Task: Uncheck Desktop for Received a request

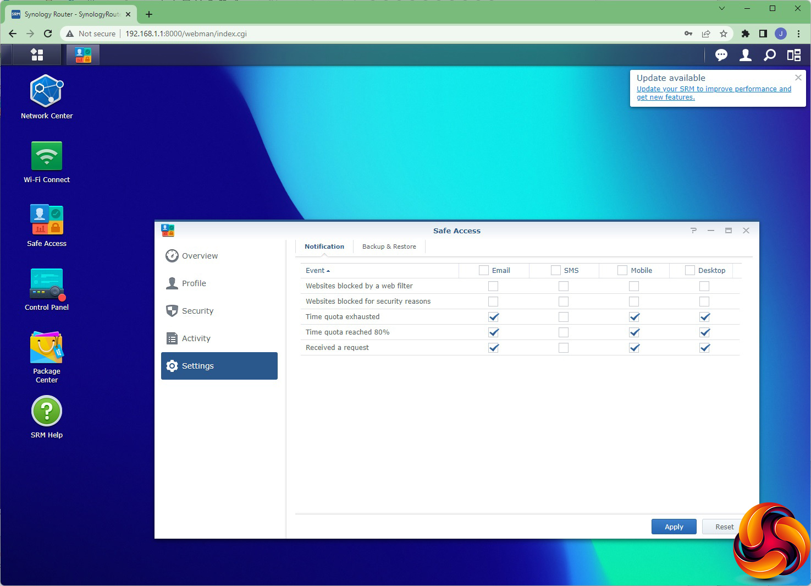Action: coord(704,348)
